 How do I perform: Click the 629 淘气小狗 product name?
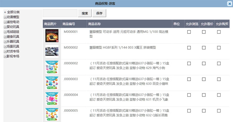point(129,66)
